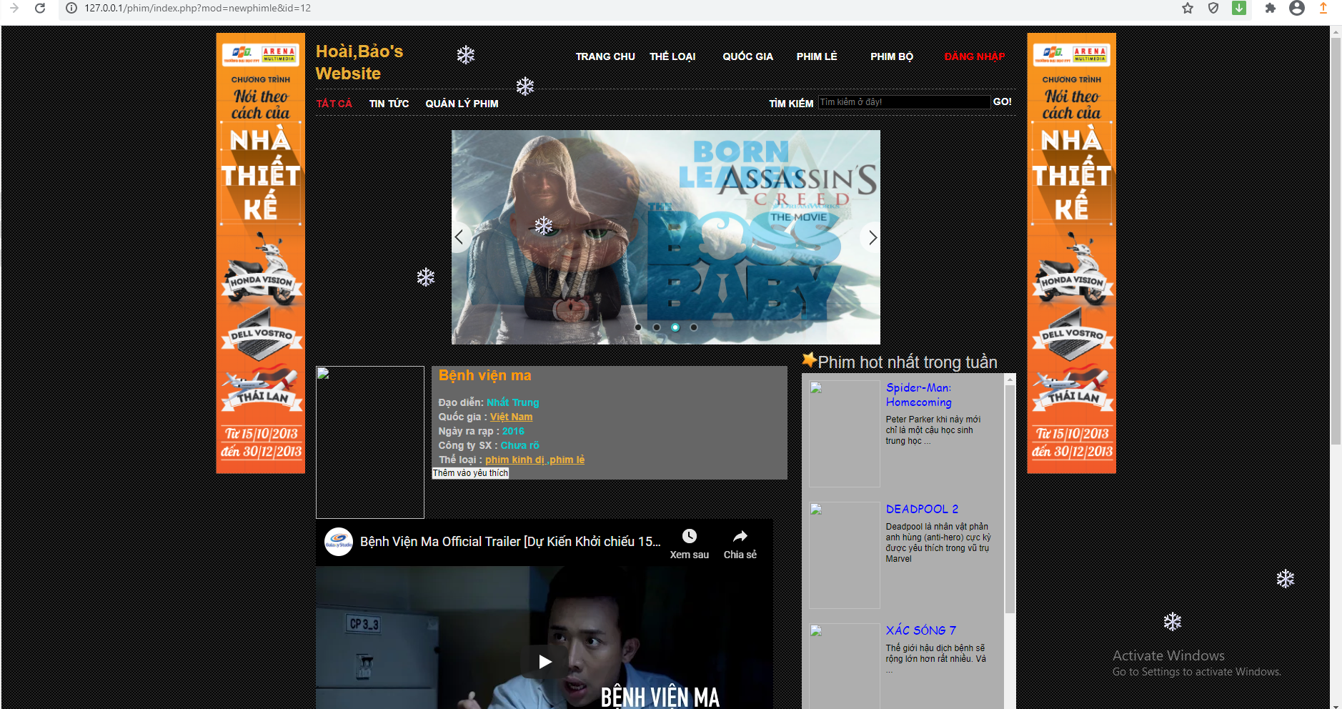Image resolution: width=1342 pixels, height=709 pixels.
Task: Select the fourth carousel dot indicator
Action: pyautogui.click(x=694, y=327)
